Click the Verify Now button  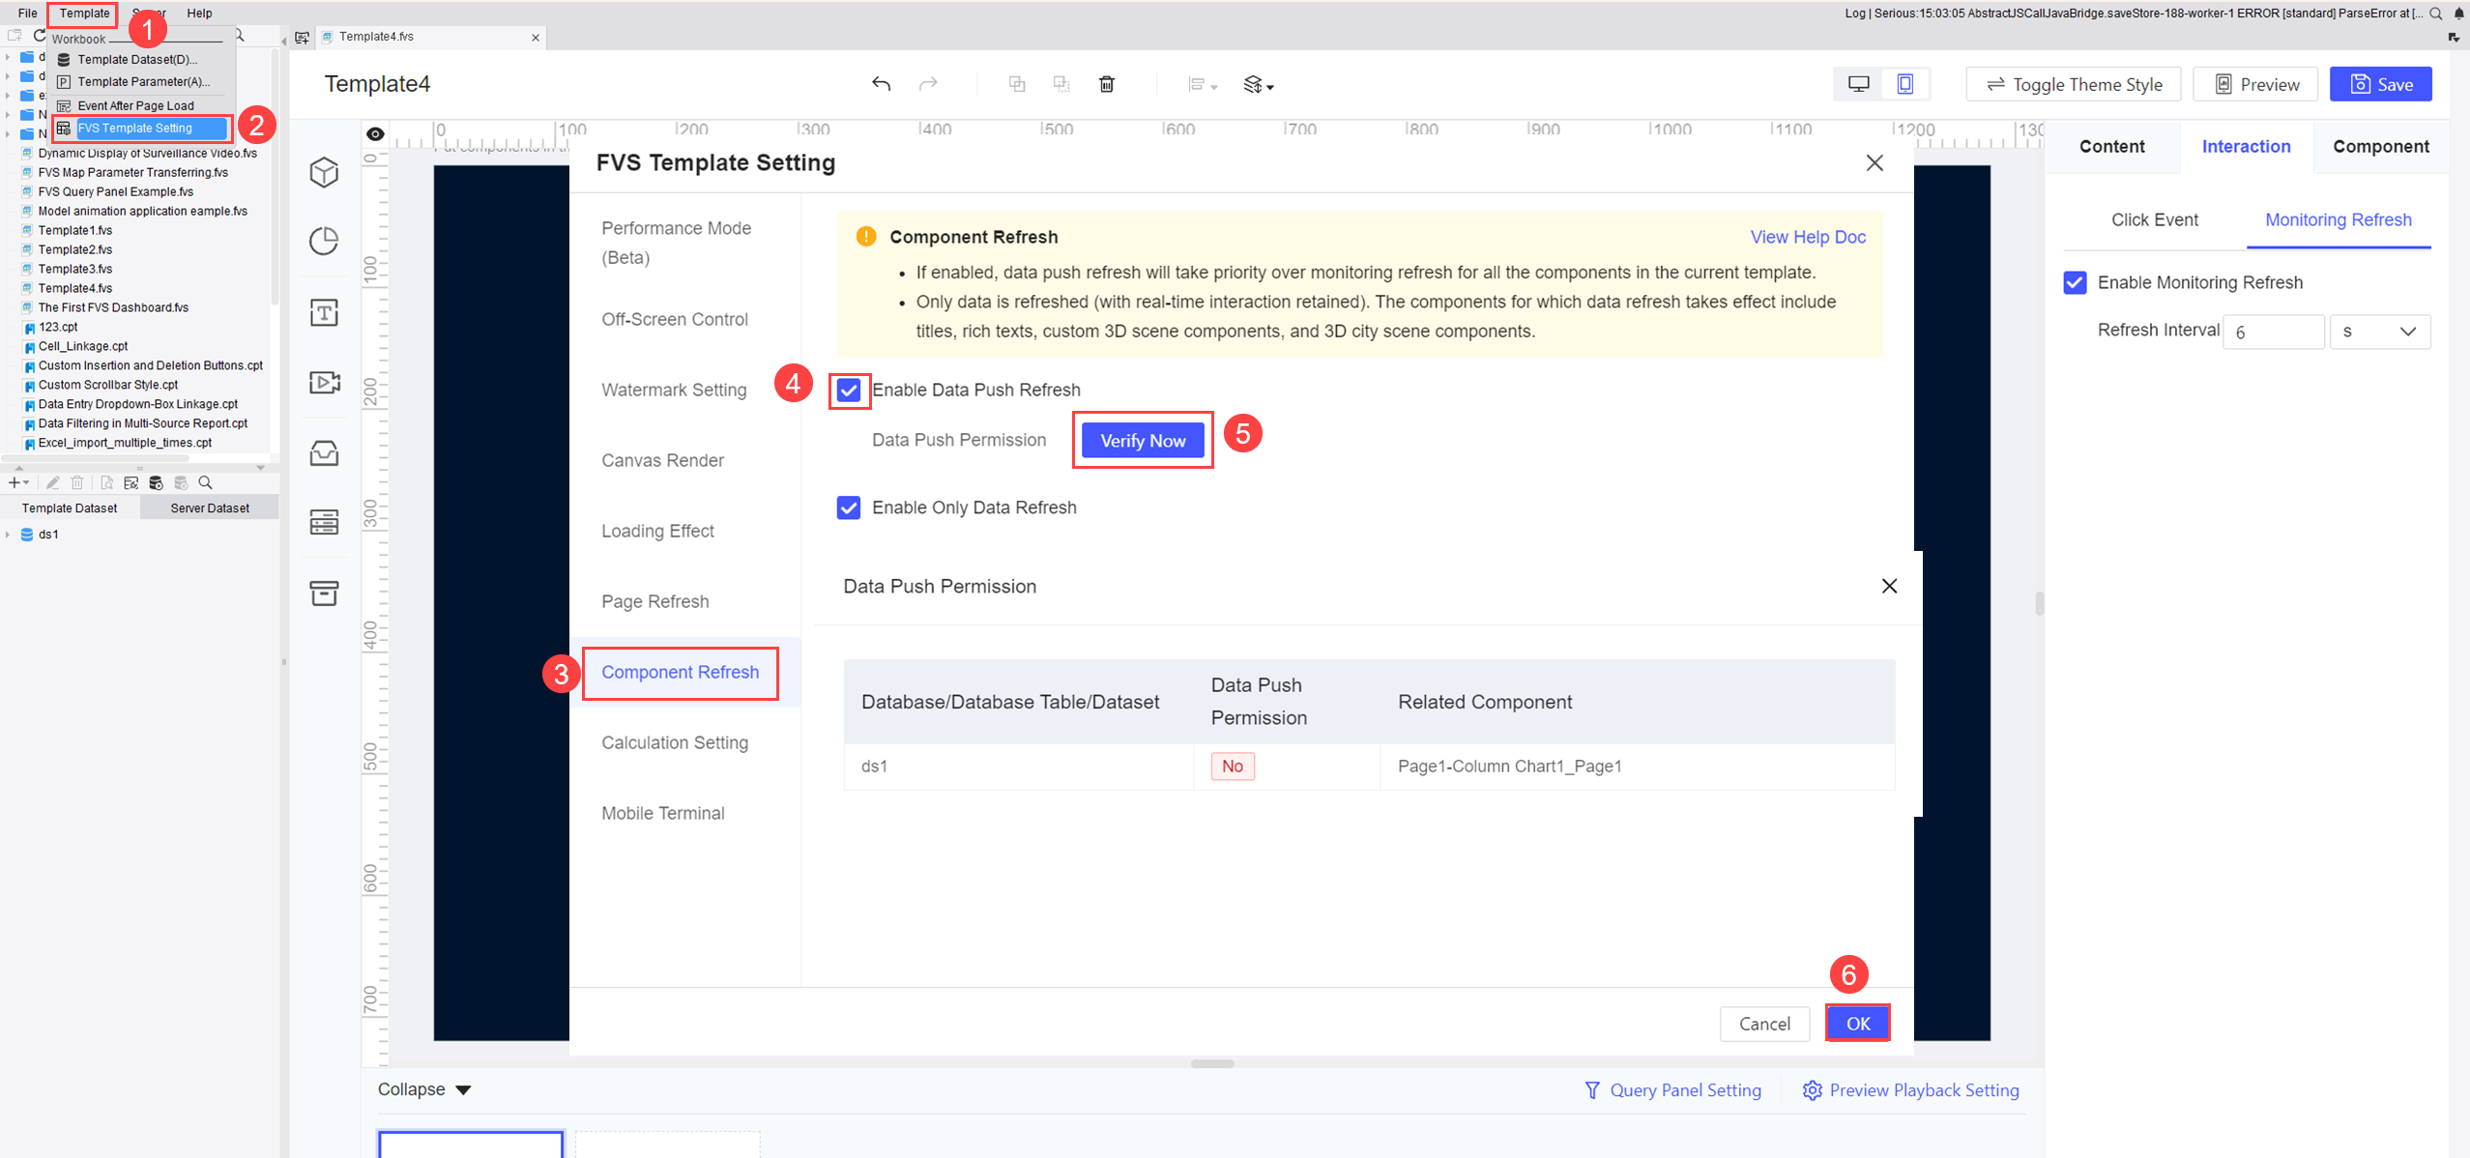tap(1142, 440)
